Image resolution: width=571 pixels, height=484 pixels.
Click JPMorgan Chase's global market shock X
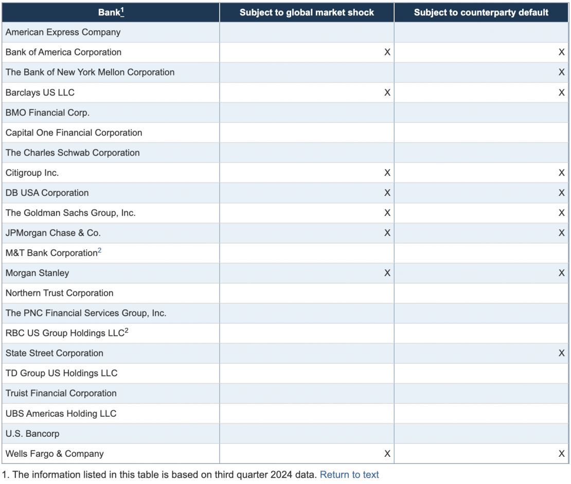tap(387, 233)
